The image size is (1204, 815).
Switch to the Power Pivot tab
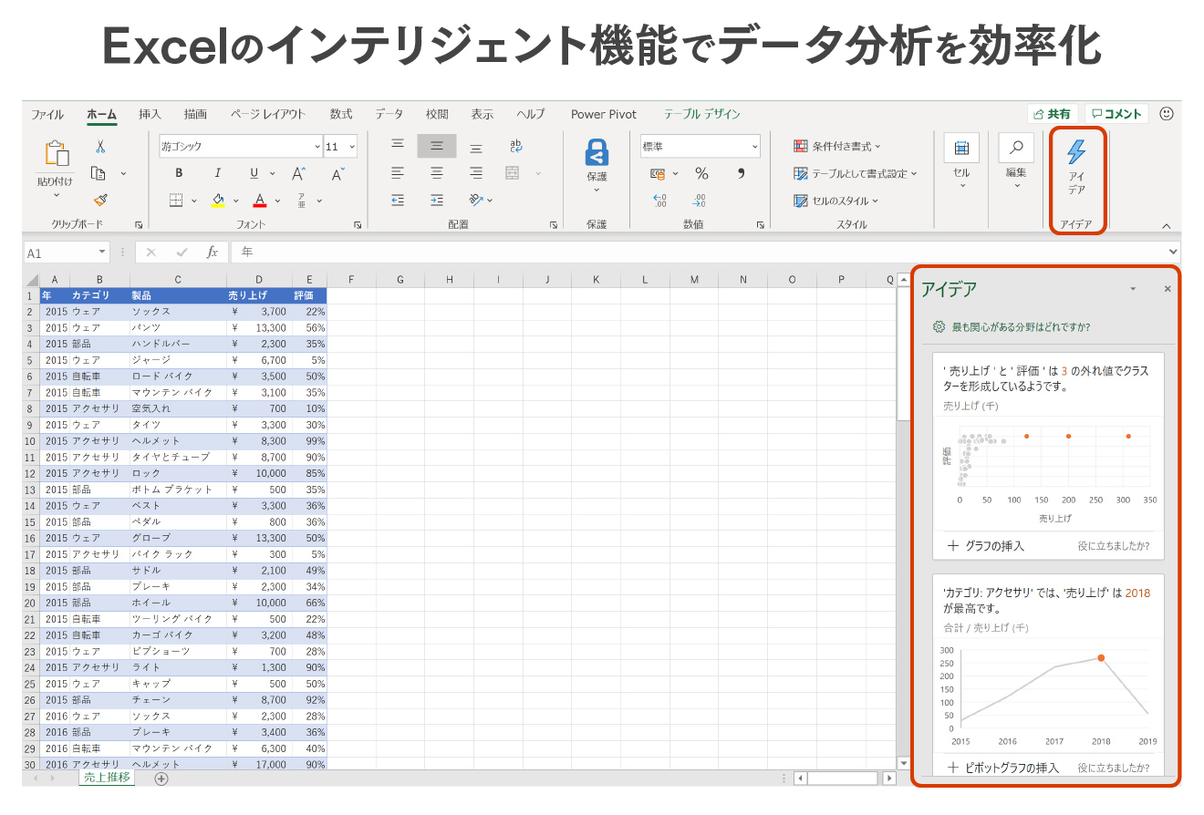[x=604, y=114]
